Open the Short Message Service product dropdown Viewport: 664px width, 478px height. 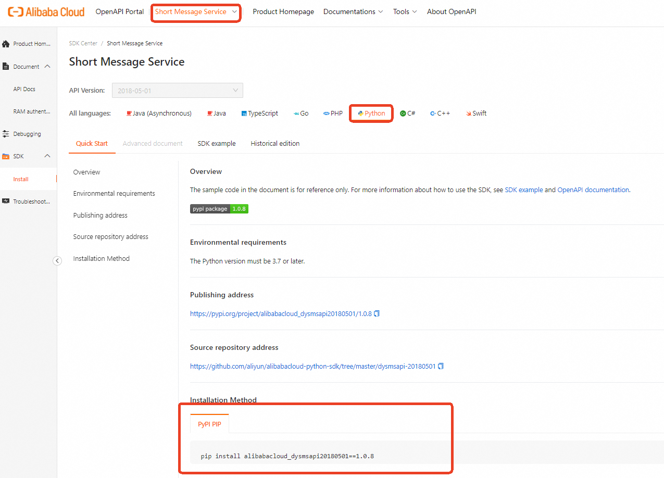pyautogui.click(x=196, y=11)
